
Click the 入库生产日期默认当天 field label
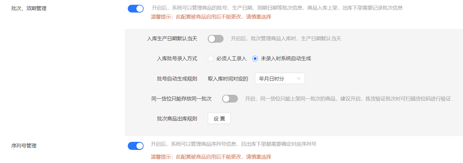[x=172, y=39]
